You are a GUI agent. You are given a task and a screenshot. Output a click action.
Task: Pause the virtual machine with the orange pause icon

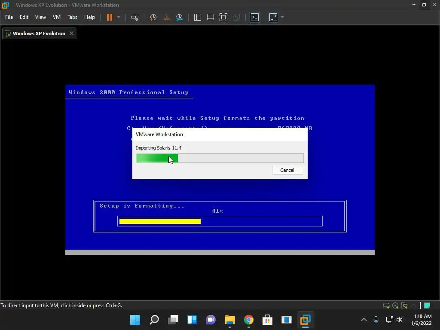(110, 17)
